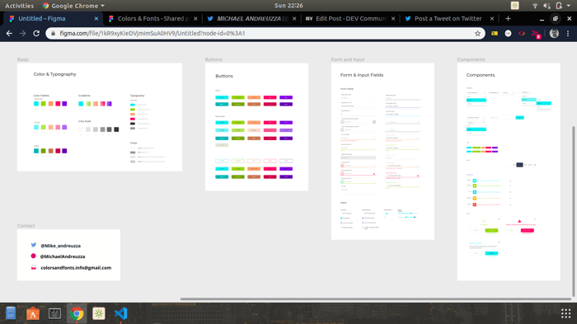577x324 pixels.
Task: Open the Google Chrome app menu dropdown
Action: (73, 6)
